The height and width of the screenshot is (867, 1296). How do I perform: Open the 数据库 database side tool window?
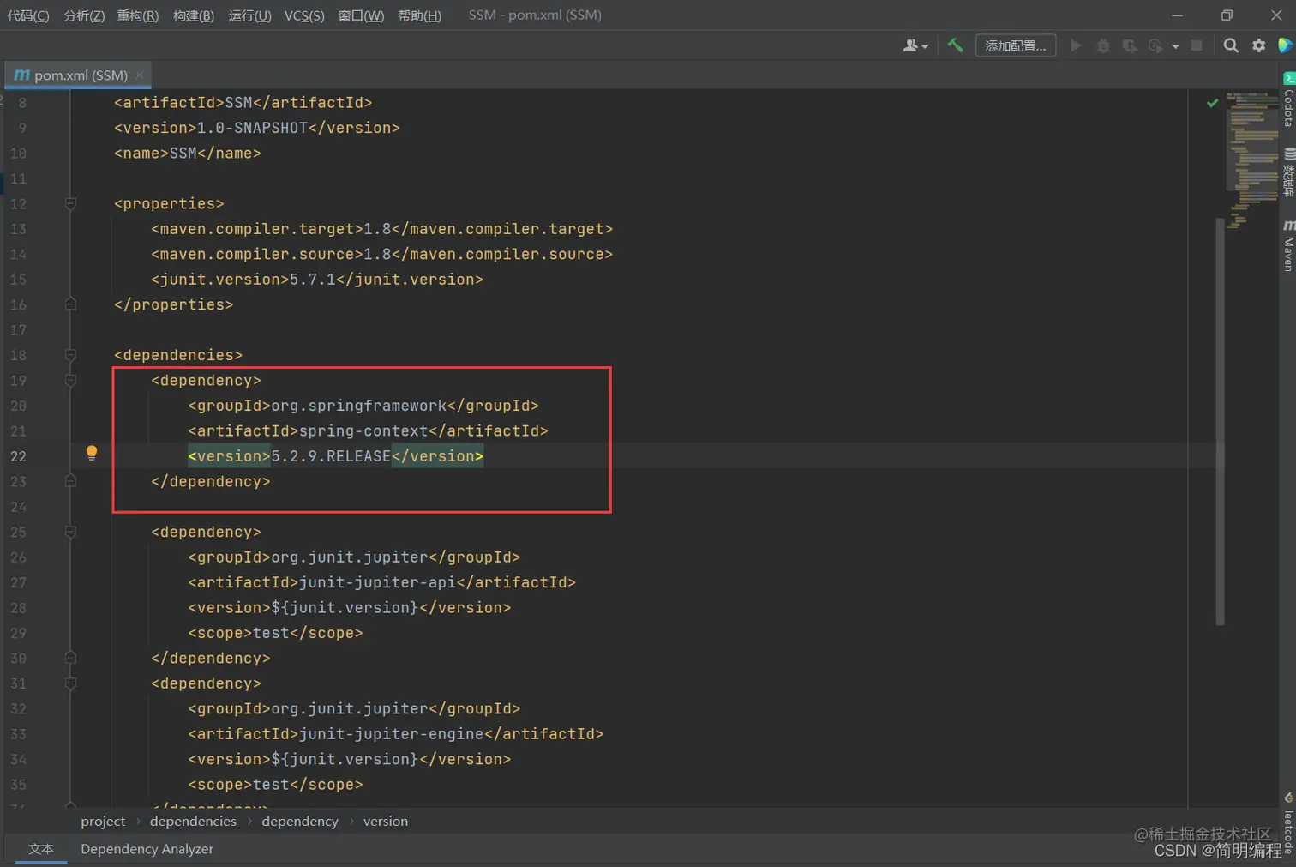point(1288,172)
